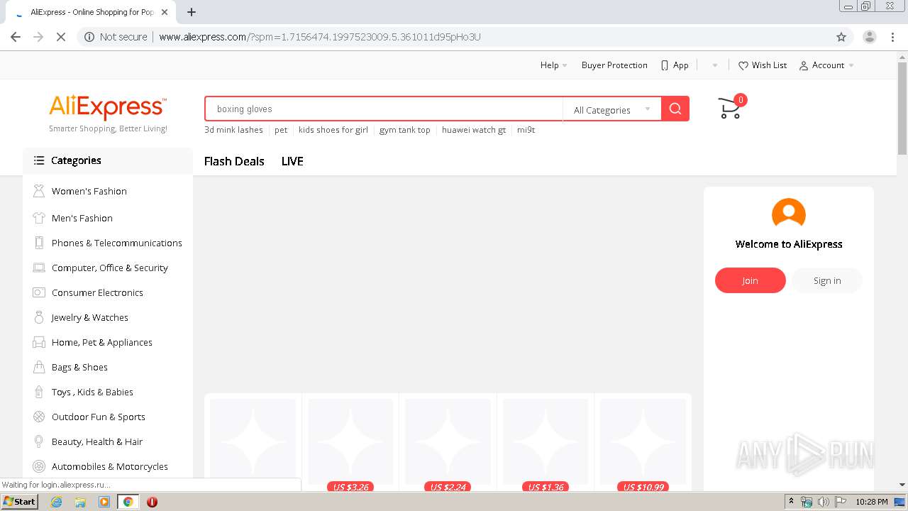Click the system tray volume icon
Image resolution: width=908 pixels, height=511 pixels.
tap(823, 502)
